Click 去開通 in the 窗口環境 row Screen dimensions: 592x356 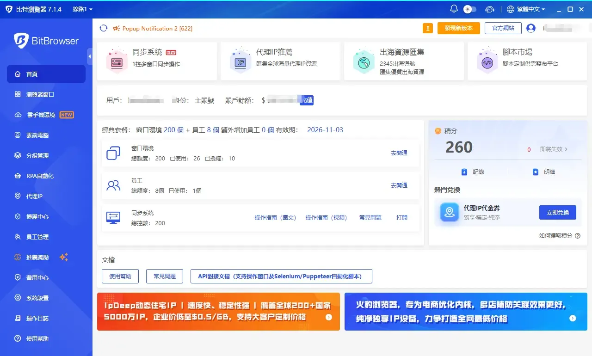[x=399, y=153]
